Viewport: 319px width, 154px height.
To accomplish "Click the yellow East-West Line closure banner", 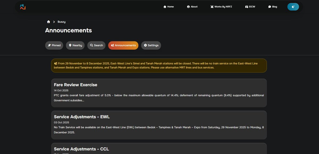I will [x=159, y=65].
